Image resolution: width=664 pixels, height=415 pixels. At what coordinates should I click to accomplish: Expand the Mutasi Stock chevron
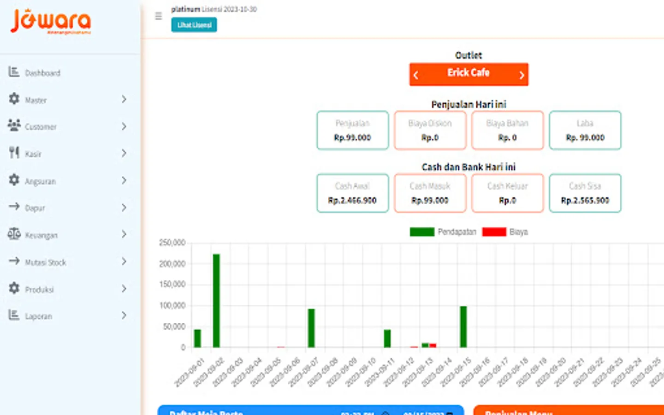(x=124, y=261)
